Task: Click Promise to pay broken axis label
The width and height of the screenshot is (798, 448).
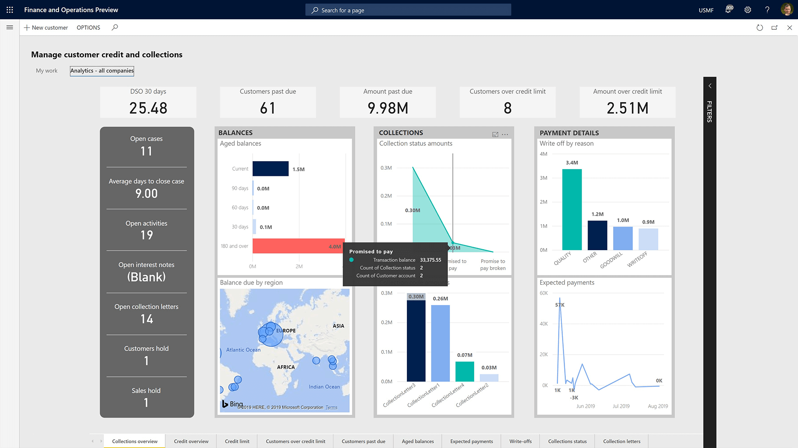Action: (493, 265)
